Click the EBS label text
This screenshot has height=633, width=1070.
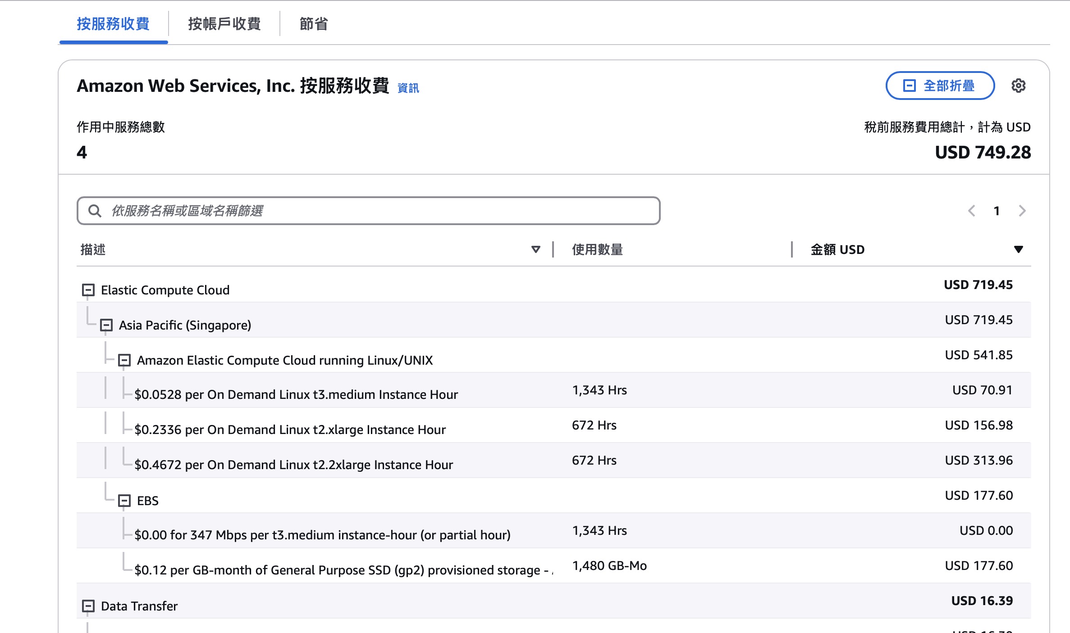point(148,501)
